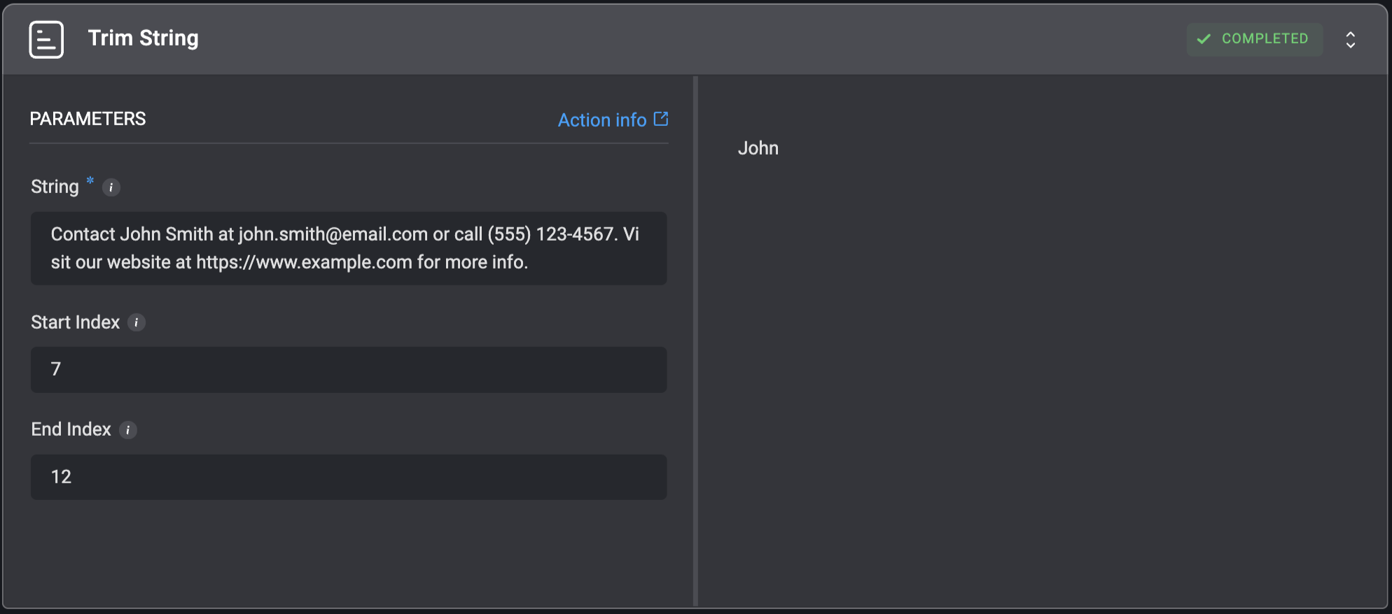Click into the String text field
Screen dimensions: 1392x614
tap(348, 248)
